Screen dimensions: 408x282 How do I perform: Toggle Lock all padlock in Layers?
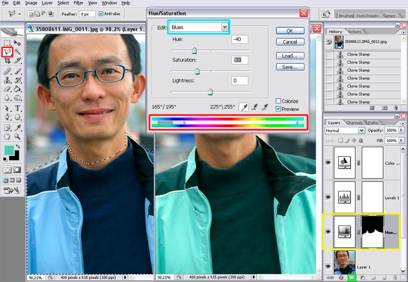[x=361, y=140]
